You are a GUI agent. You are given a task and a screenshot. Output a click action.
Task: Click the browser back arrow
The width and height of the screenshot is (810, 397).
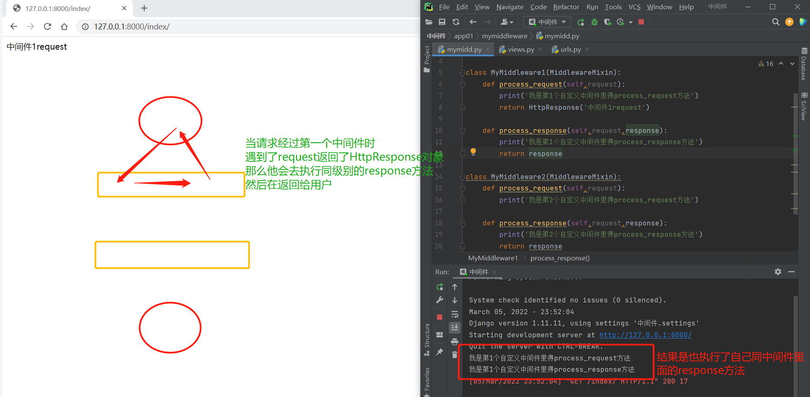(x=13, y=26)
